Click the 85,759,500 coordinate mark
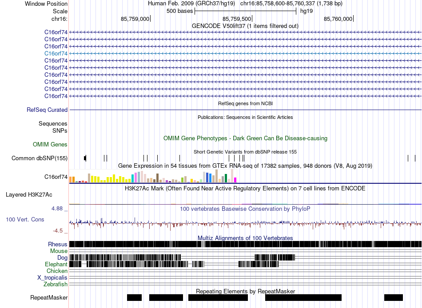 tap(237, 19)
